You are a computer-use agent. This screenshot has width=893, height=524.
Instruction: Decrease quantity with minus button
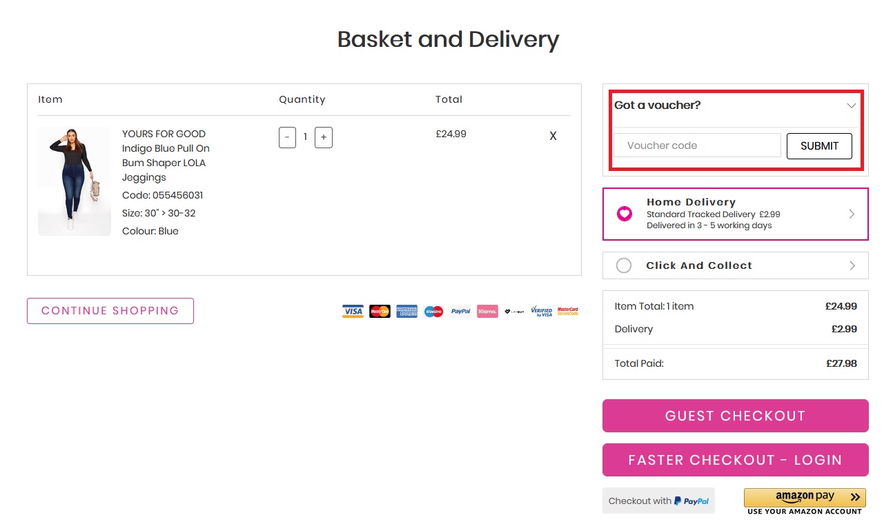[288, 137]
